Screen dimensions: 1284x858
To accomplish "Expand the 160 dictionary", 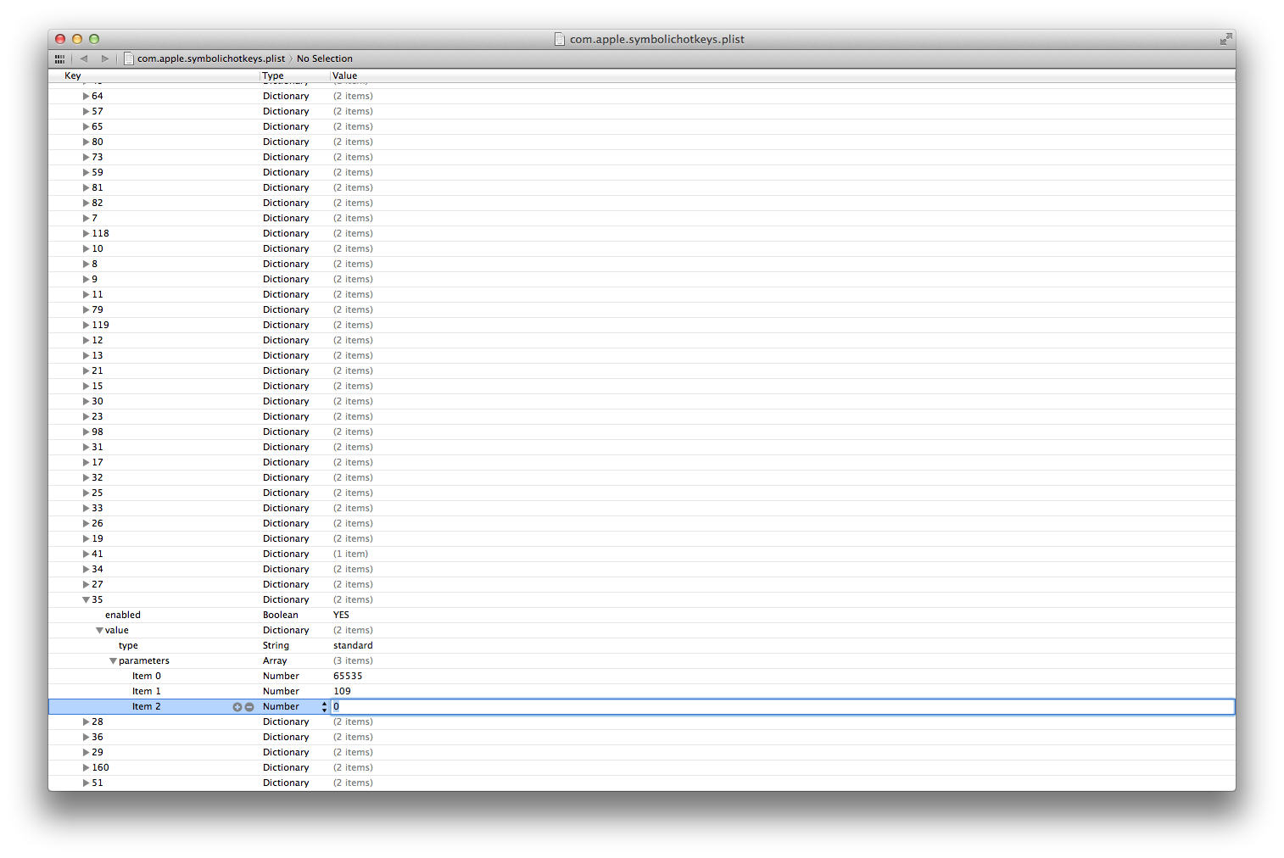I will (86, 768).
